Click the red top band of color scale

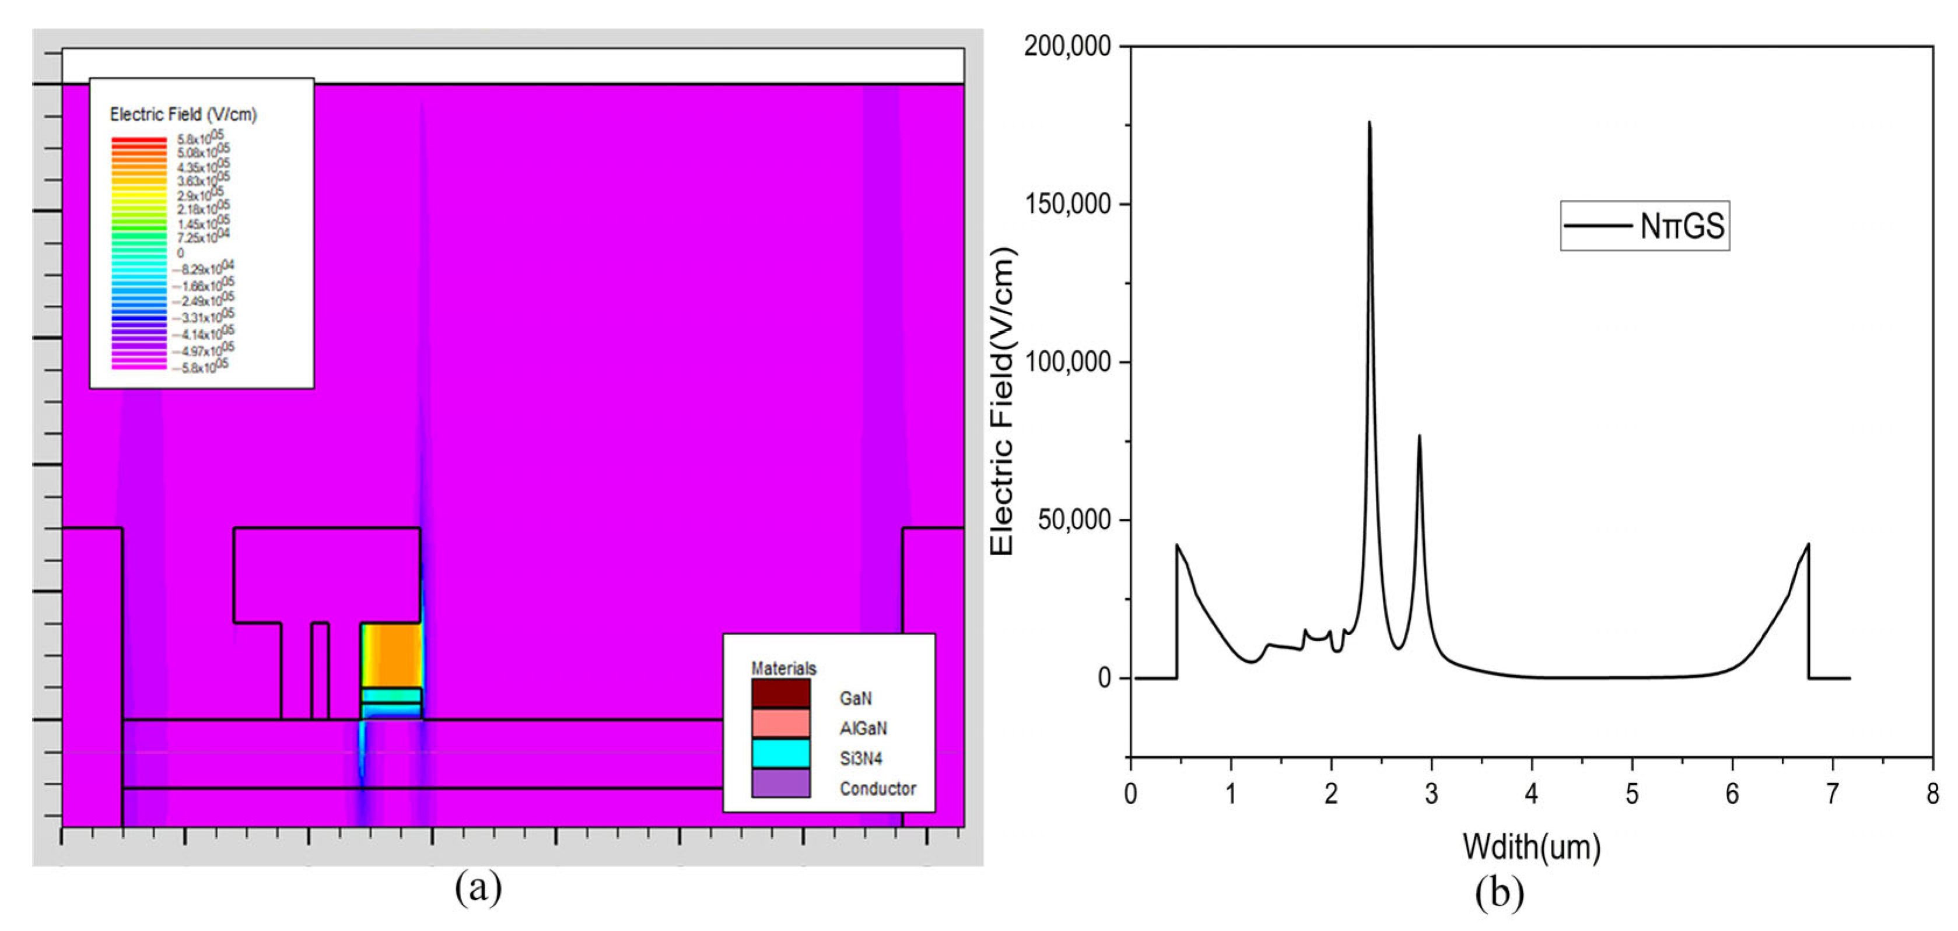(x=138, y=141)
